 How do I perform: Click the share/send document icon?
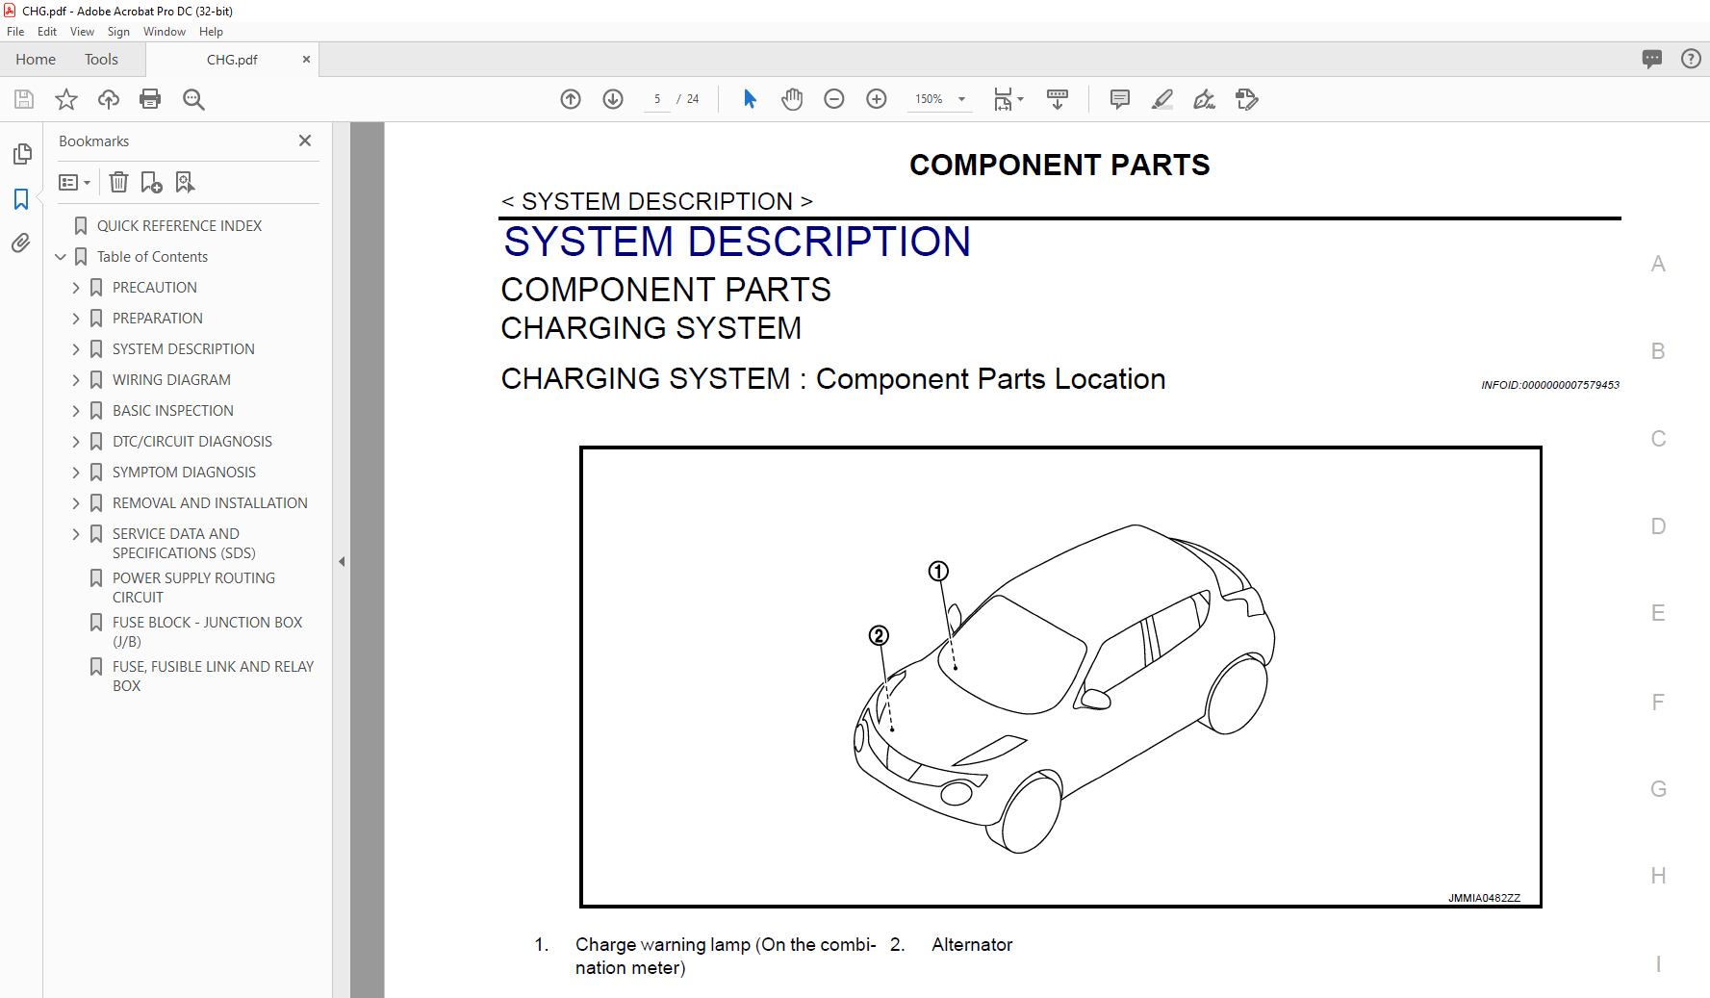1247,99
